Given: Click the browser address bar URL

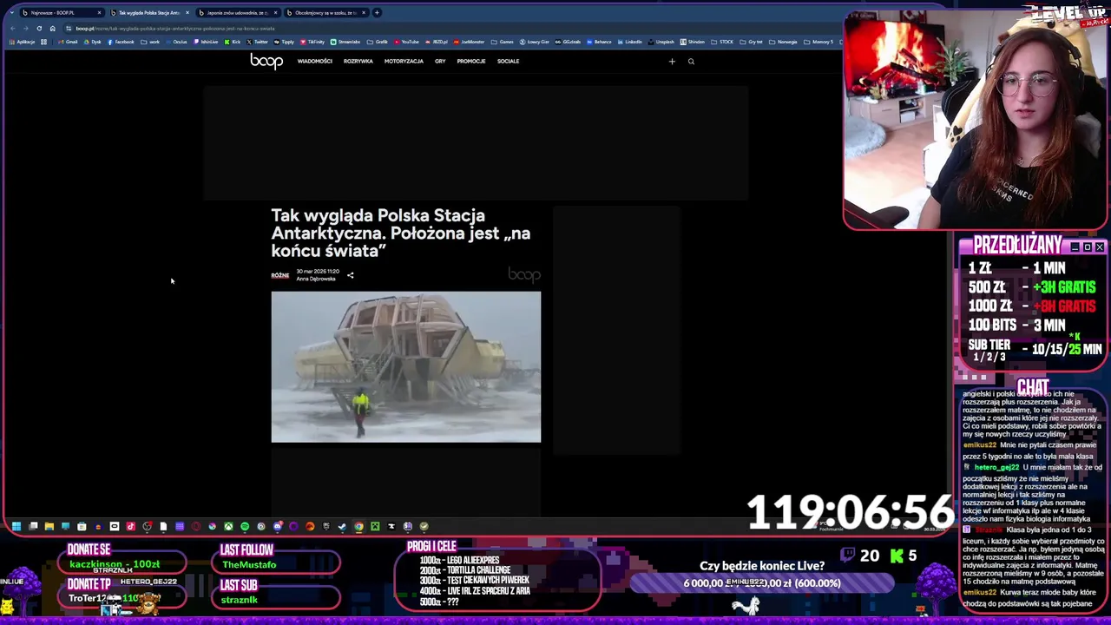Looking at the screenshot, I should click(175, 29).
